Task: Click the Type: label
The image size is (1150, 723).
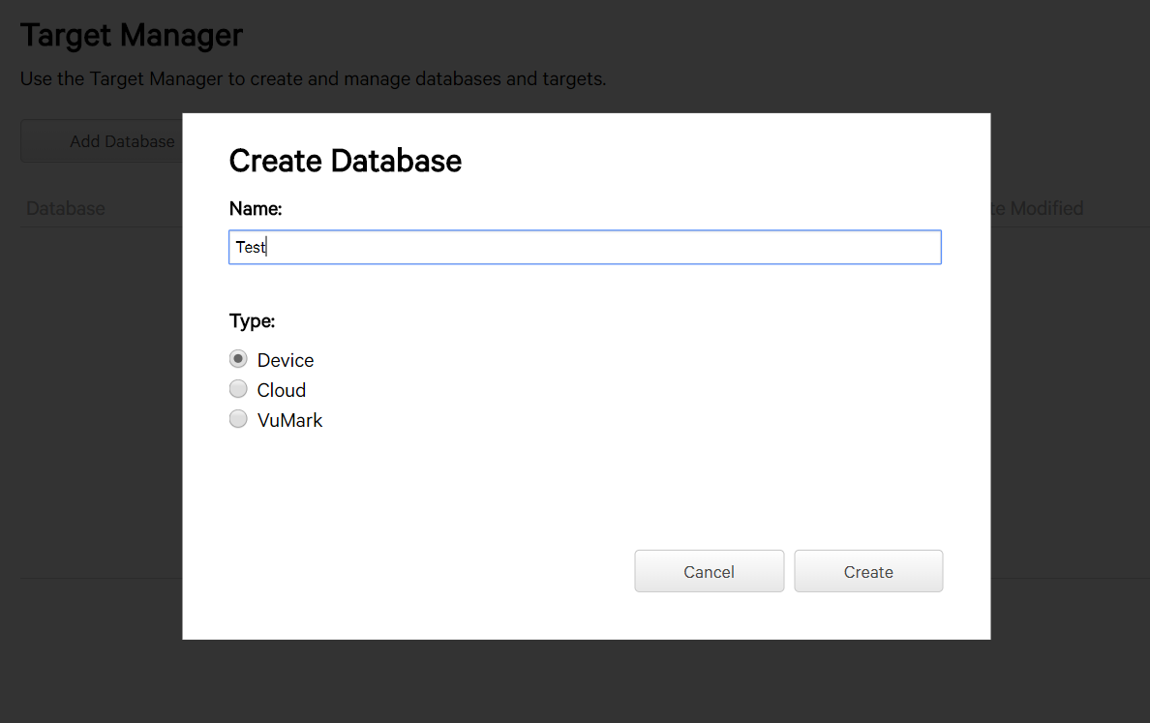Action: [x=253, y=321]
